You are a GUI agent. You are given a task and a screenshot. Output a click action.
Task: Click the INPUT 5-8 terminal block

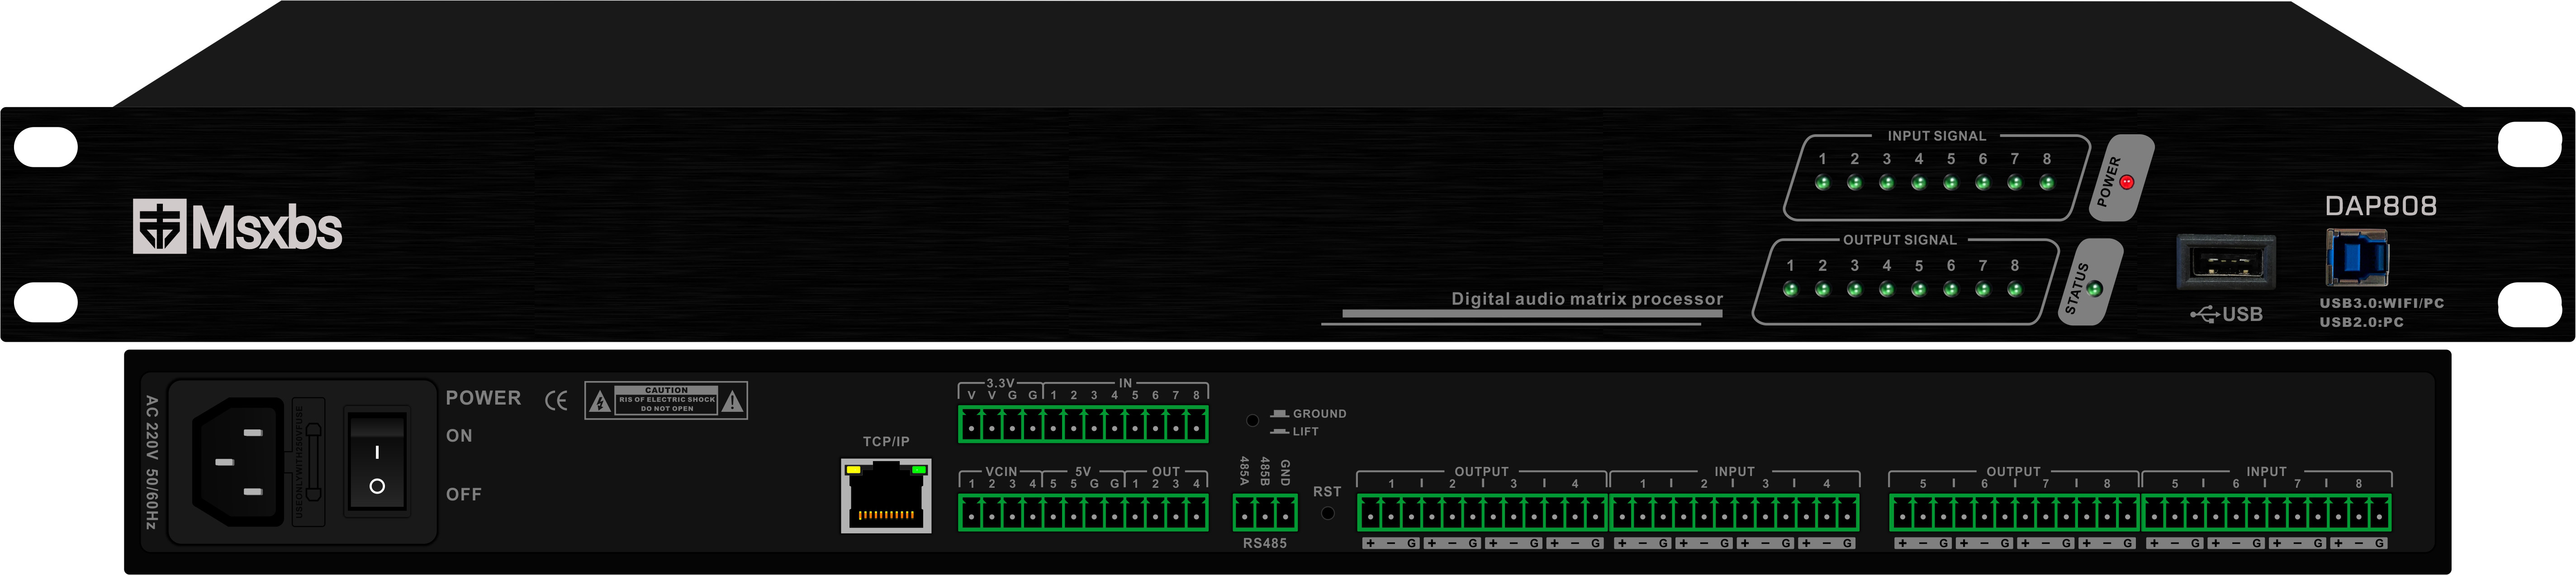click(2266, 513)
